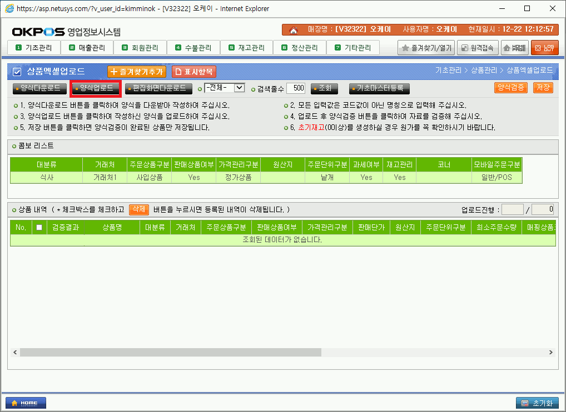
Task: Open 표시항목 display items button
Action: point(193,72)
